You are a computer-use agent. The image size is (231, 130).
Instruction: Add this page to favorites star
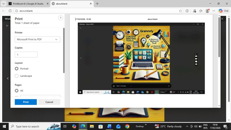coord(180,11)
